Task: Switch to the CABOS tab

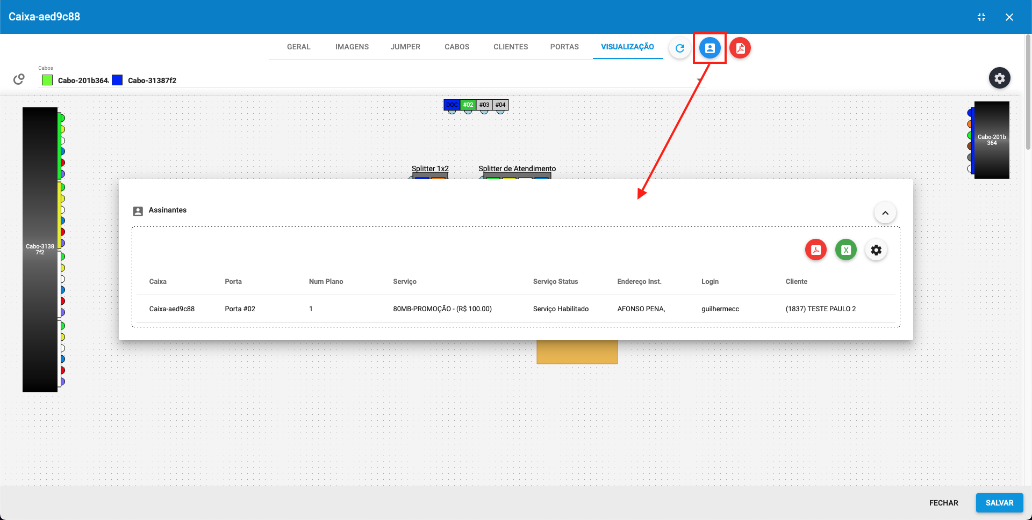Action: pyautogui.click(x=456, y=47)
